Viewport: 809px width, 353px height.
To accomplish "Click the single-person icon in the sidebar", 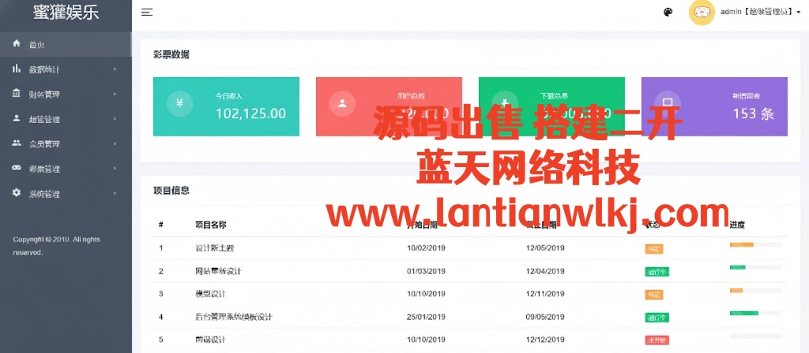I will pyautogui.click(x=17, y=119).
